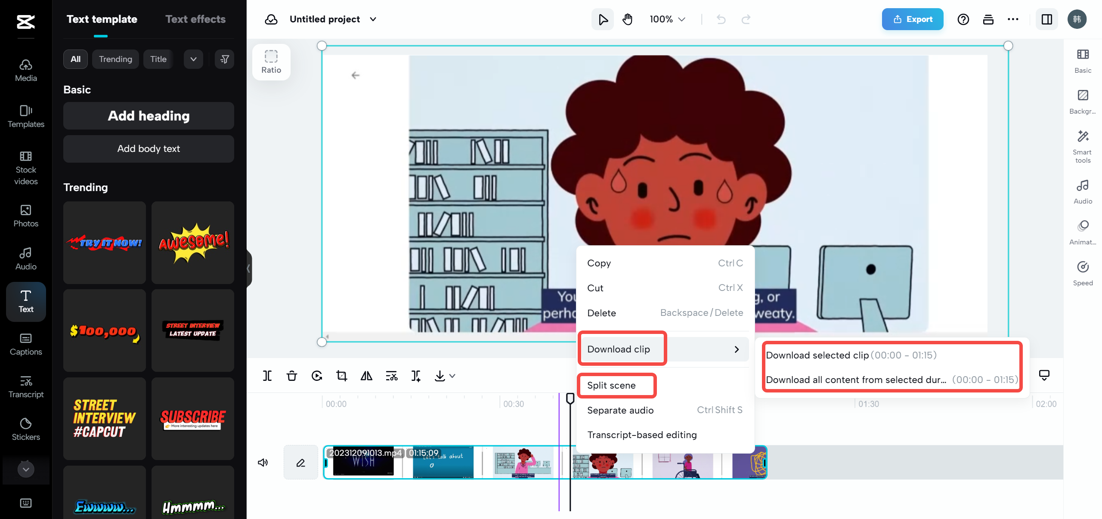This screenshot has width=1102, height=519.
Task: Open the Captions sidebar panel
Action: point(26,344)
